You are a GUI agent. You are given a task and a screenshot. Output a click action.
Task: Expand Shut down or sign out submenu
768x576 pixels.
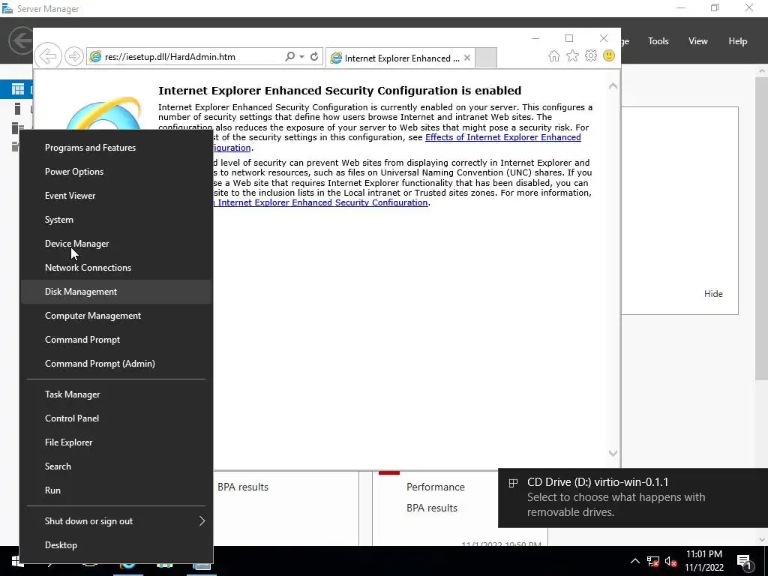click(x=116, y=521)
